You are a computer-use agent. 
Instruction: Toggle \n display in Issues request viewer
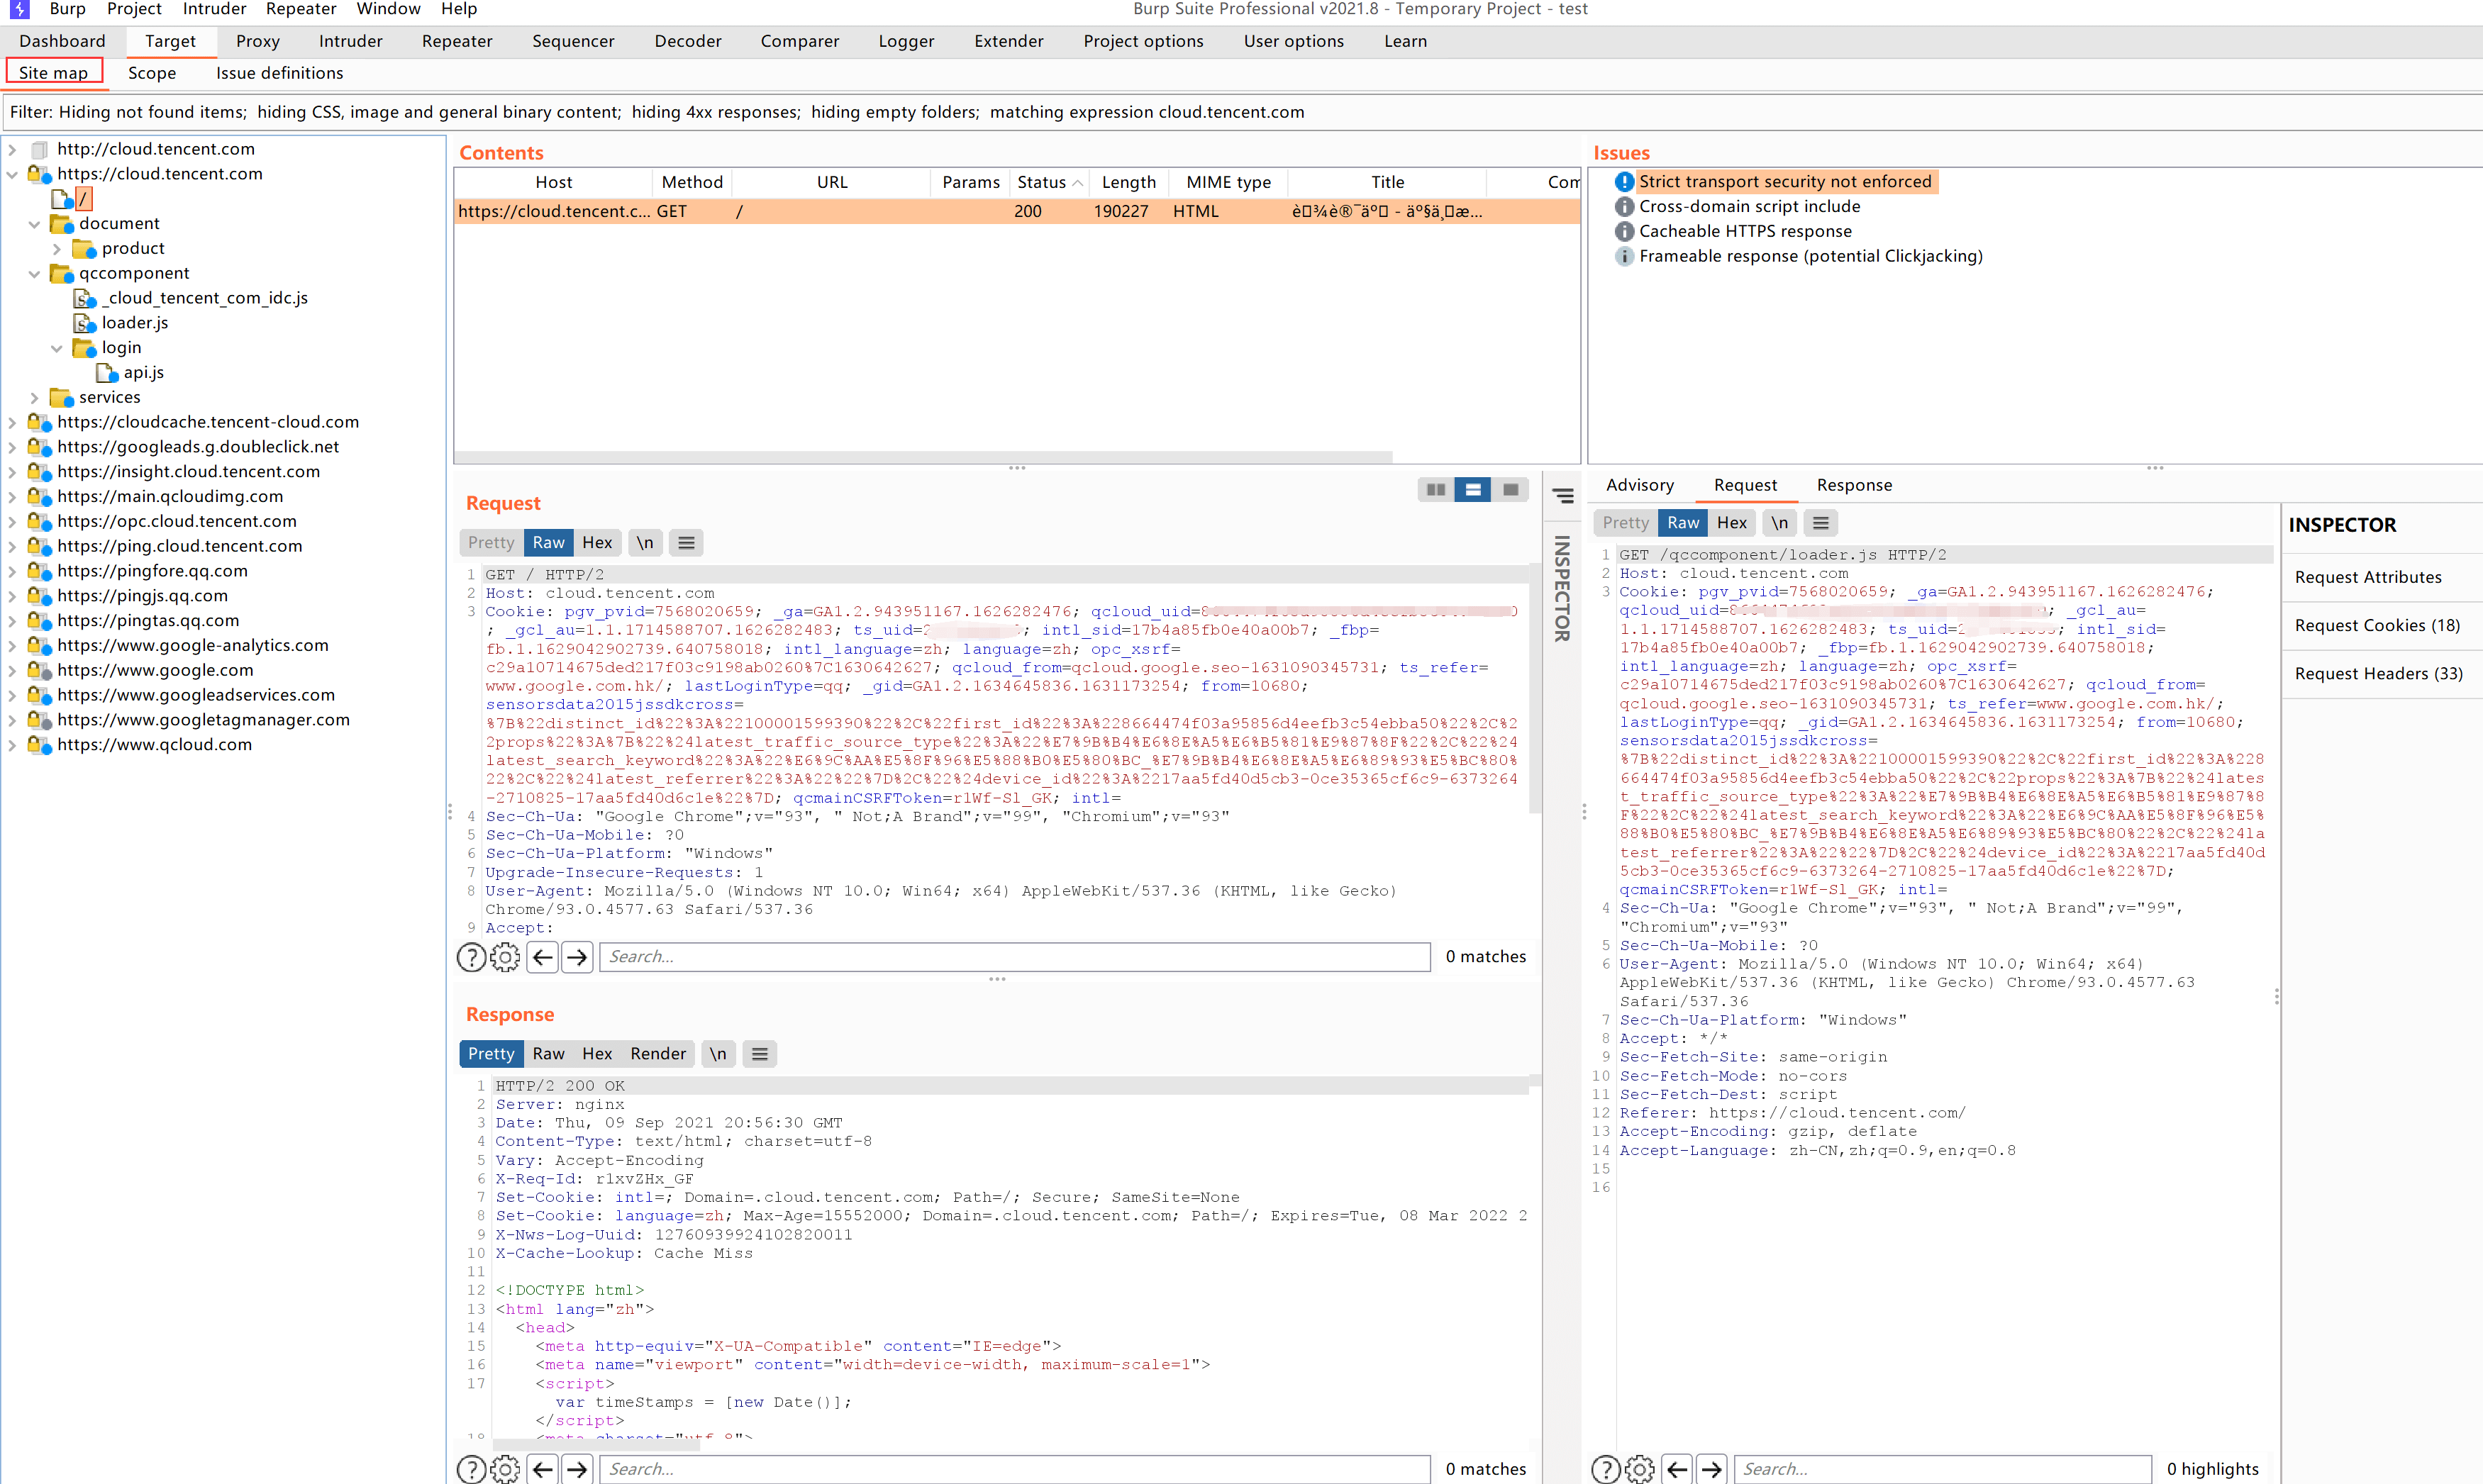click(x=1779, y=523)
